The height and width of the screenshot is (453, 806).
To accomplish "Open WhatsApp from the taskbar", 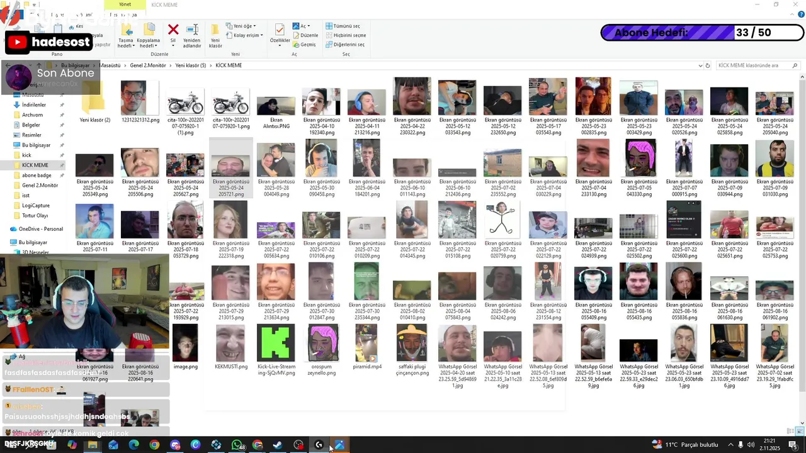I will (237, 445).
